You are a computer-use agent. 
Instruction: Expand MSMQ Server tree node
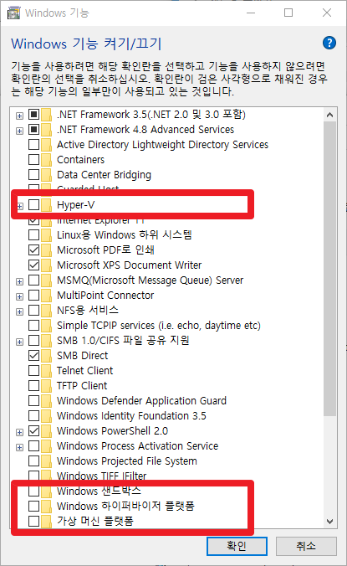point(20,281)
